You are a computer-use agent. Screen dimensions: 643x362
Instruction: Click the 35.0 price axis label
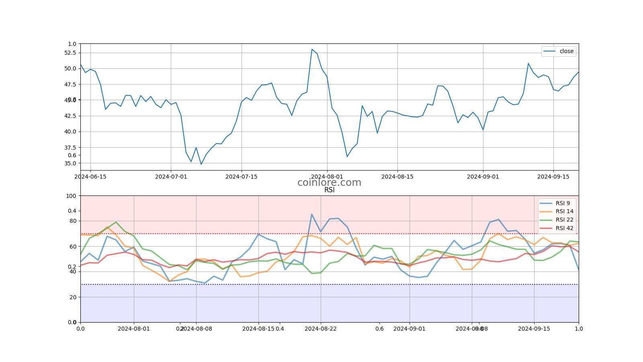(70, 163)
